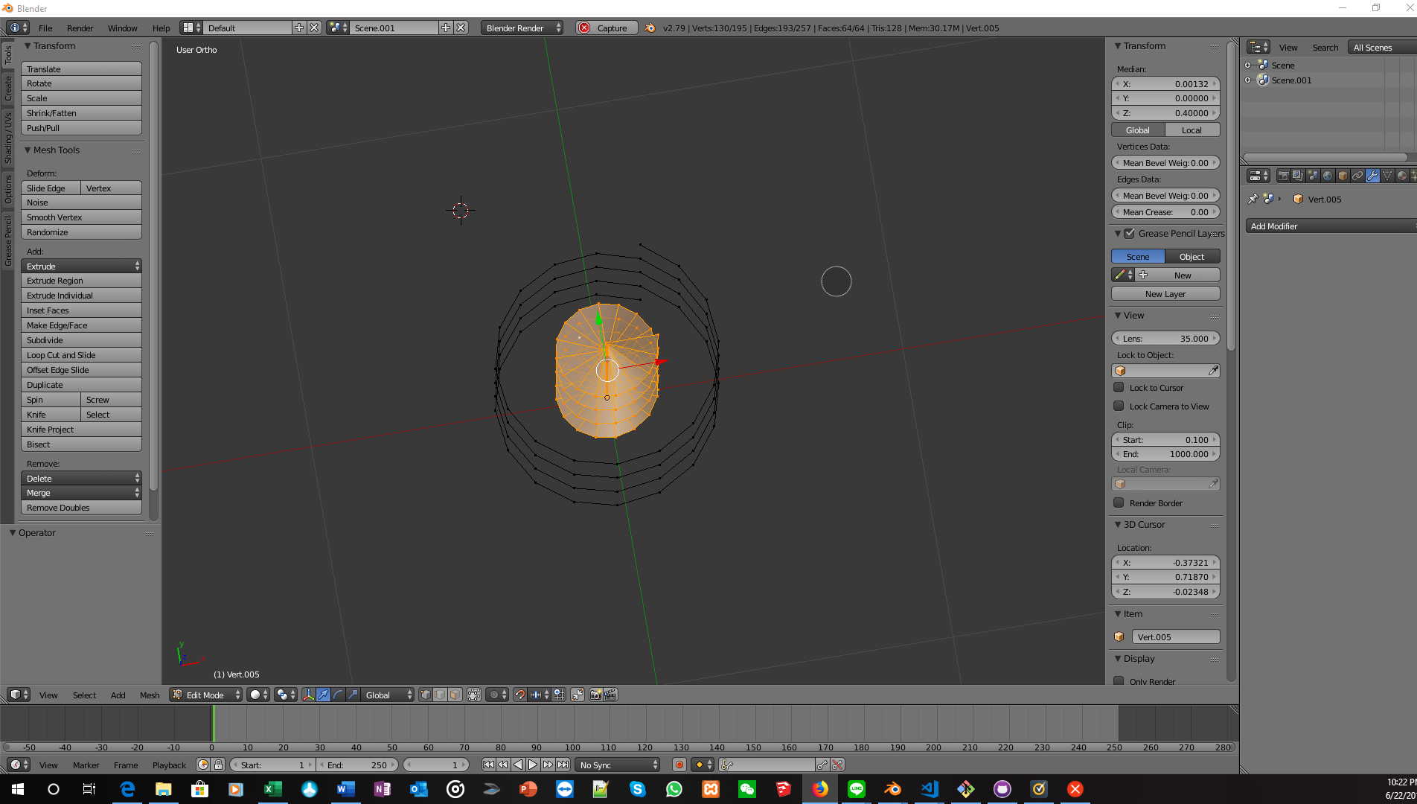Open Render properties camera tab
1417x804 pixels.
pos(1283,176)
